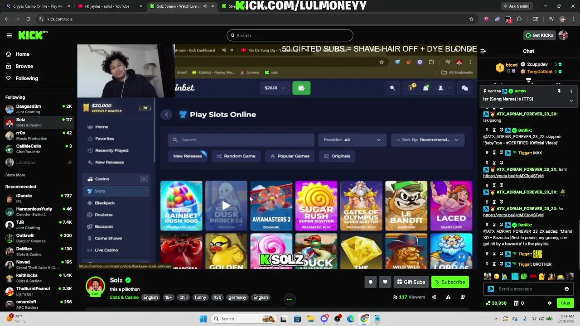Open Sort By Recommended dropdown
Viewport: 580px width, 326px height.
coord(427,140)
